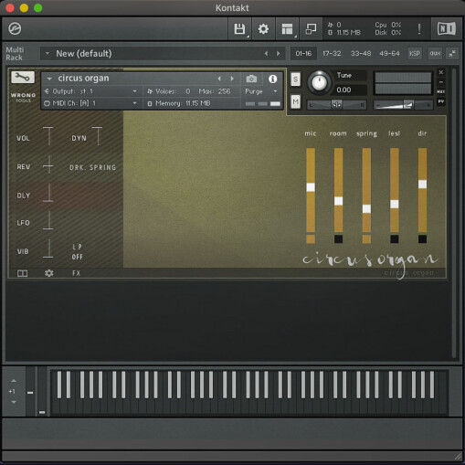Toggle the lesl channel on/off square
Viewport: 465px width, 465px height.
pyautogui.click(x=395, y=239)
